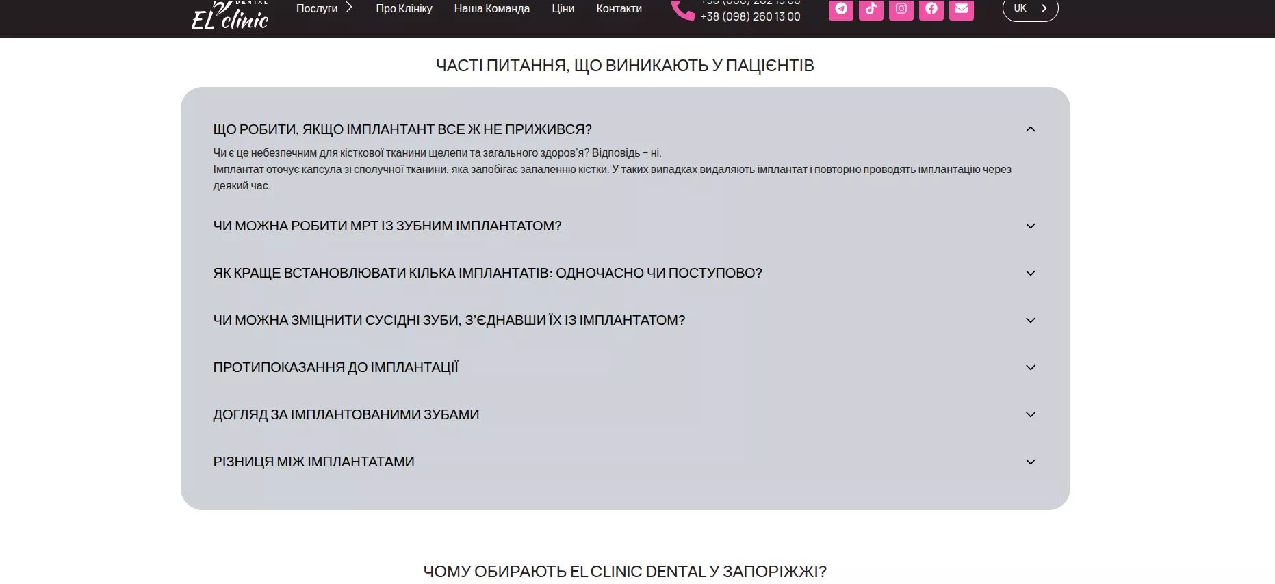Image resolution: width=1275 pixels, height=584 pixels.
Task: Go to Про Клініку page
Action: [404, 9]
